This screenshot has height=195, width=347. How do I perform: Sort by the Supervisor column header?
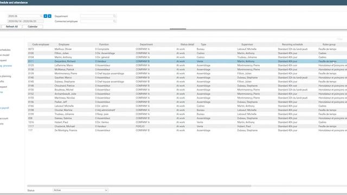click(247, 44)
